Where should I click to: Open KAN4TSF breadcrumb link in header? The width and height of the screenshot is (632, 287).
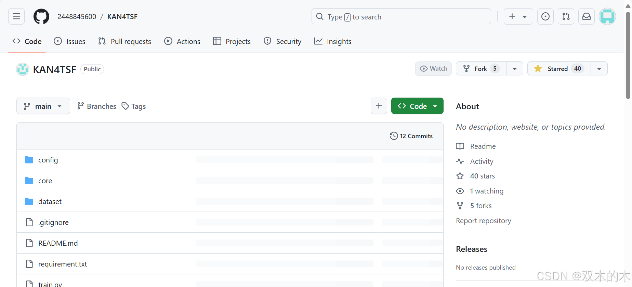pyautogui.click(x=122, y=17)
